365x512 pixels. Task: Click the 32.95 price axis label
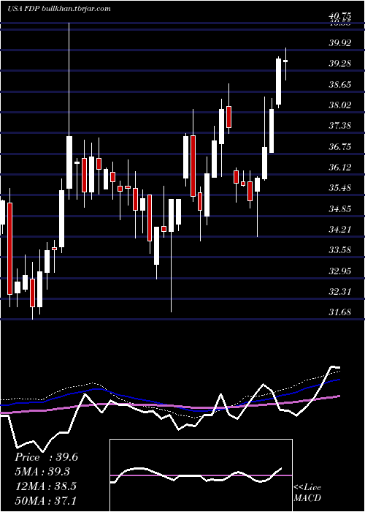click(340, 271)
